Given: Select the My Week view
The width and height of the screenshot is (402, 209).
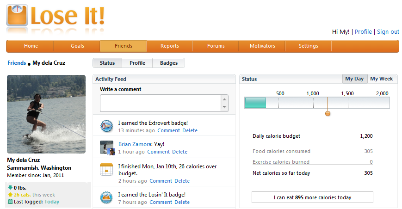Looking at the screenshot, I should (382, 79).
